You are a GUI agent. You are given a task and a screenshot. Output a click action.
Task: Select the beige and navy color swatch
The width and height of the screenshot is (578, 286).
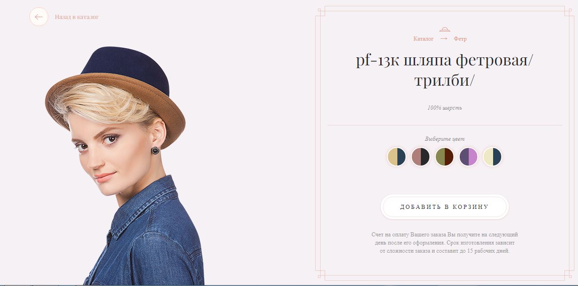pos(396,157)
